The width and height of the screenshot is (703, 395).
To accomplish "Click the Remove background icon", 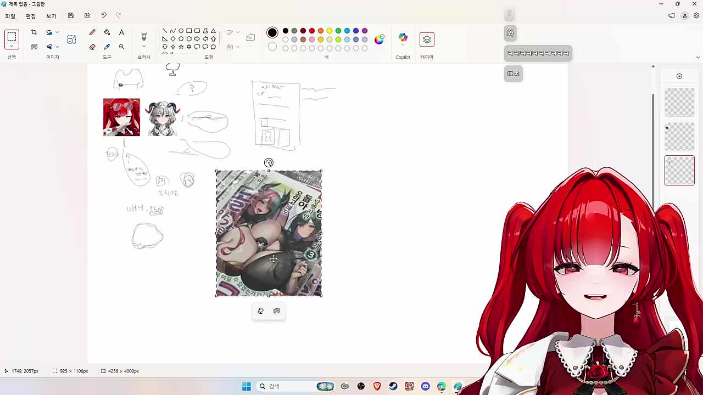I will tap(34, 47).
